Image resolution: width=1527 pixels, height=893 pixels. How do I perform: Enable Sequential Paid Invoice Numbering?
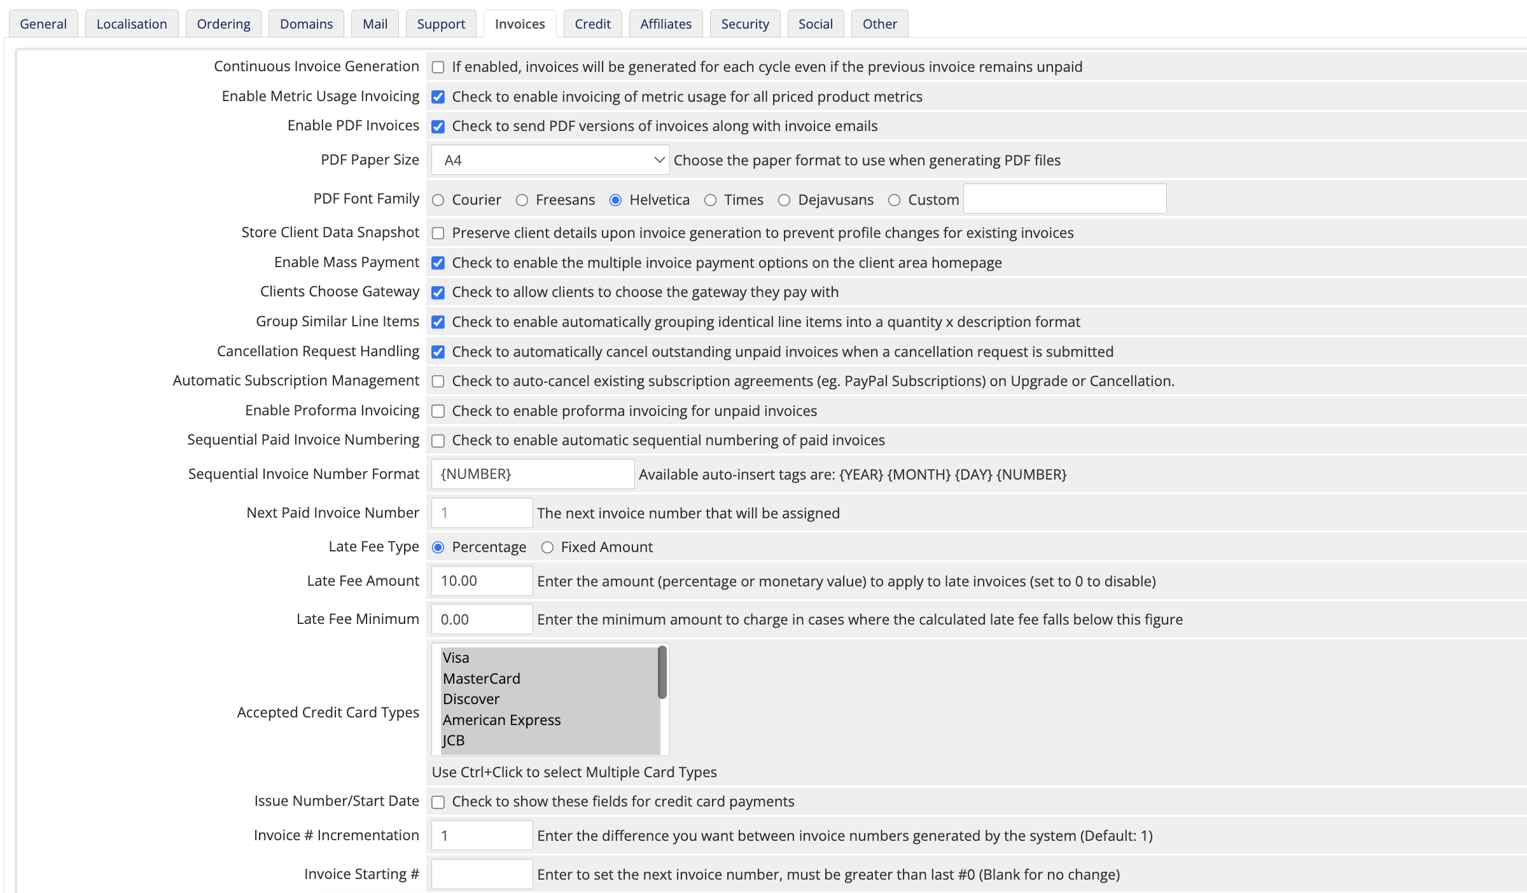[x=438, y=441]
